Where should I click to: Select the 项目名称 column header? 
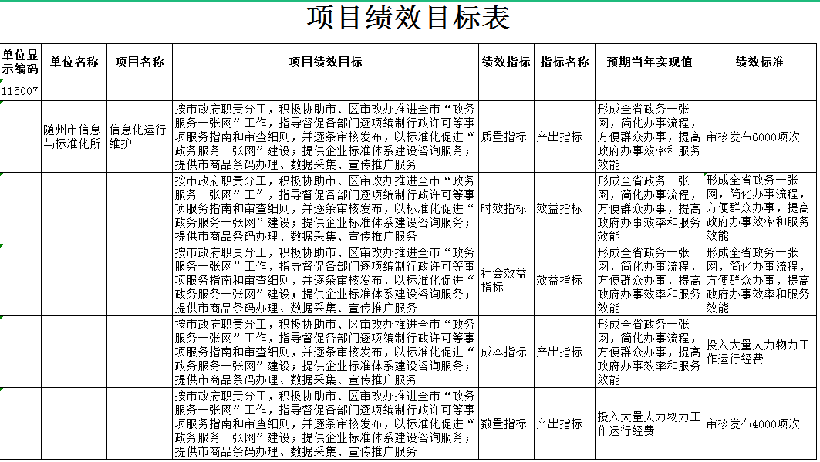[x=140, y=62]
